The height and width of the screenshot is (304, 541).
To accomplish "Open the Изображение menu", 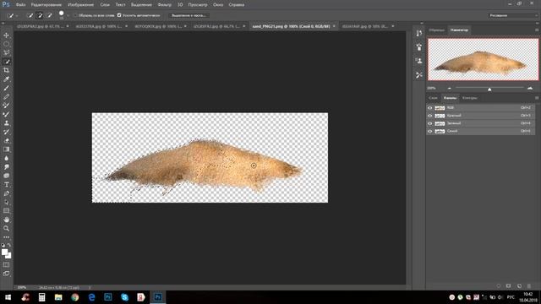I will (x=81, y=5).
